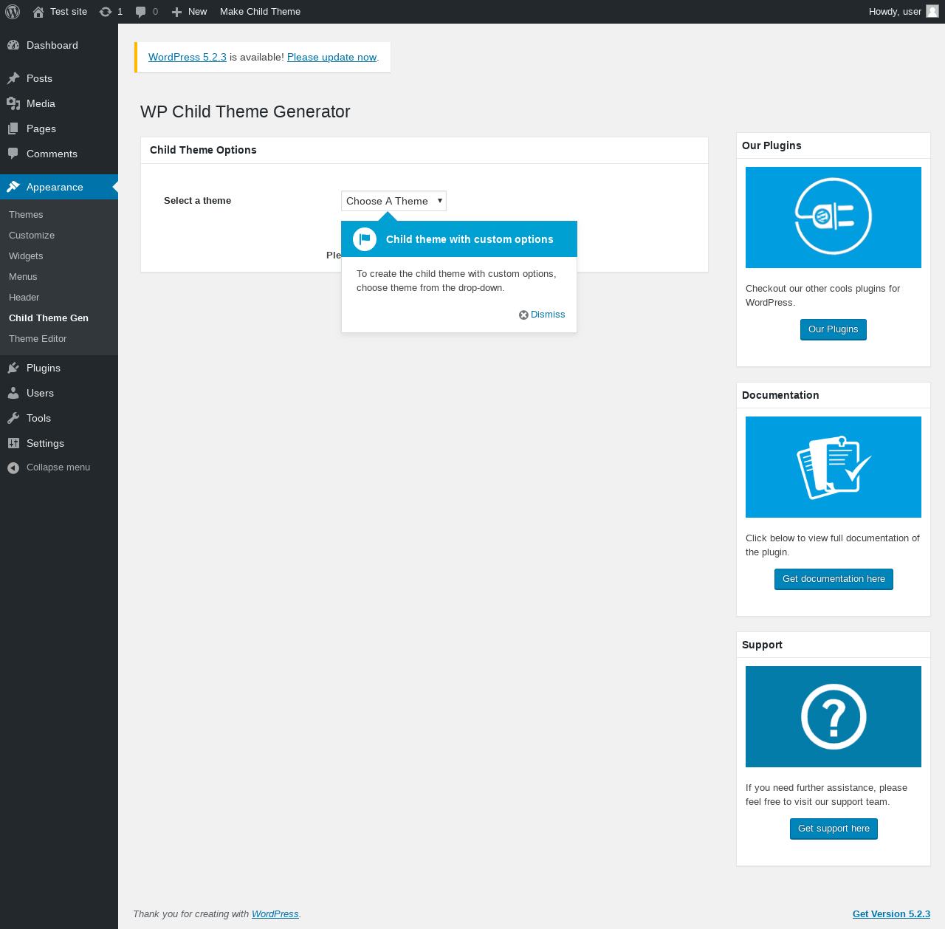The height and width of the screenshot is (929, 945).
Task: Click the updates refresh icon
Action: click(x=106, y=12)
